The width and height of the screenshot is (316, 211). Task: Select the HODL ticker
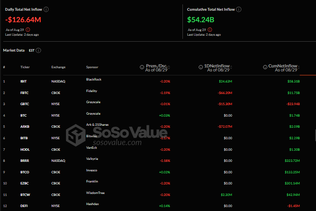[25, 150]
